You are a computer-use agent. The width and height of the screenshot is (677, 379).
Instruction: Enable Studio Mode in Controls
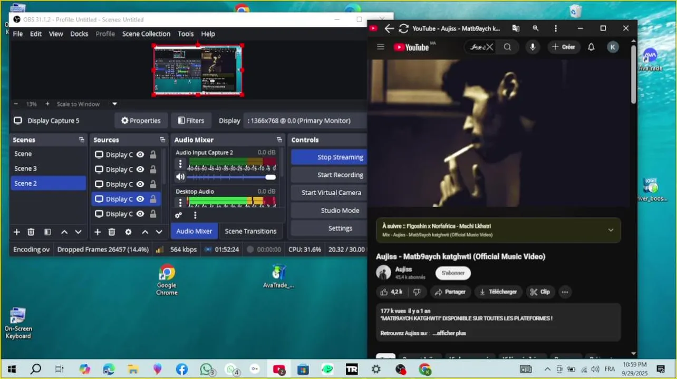(x=329, y=211)
